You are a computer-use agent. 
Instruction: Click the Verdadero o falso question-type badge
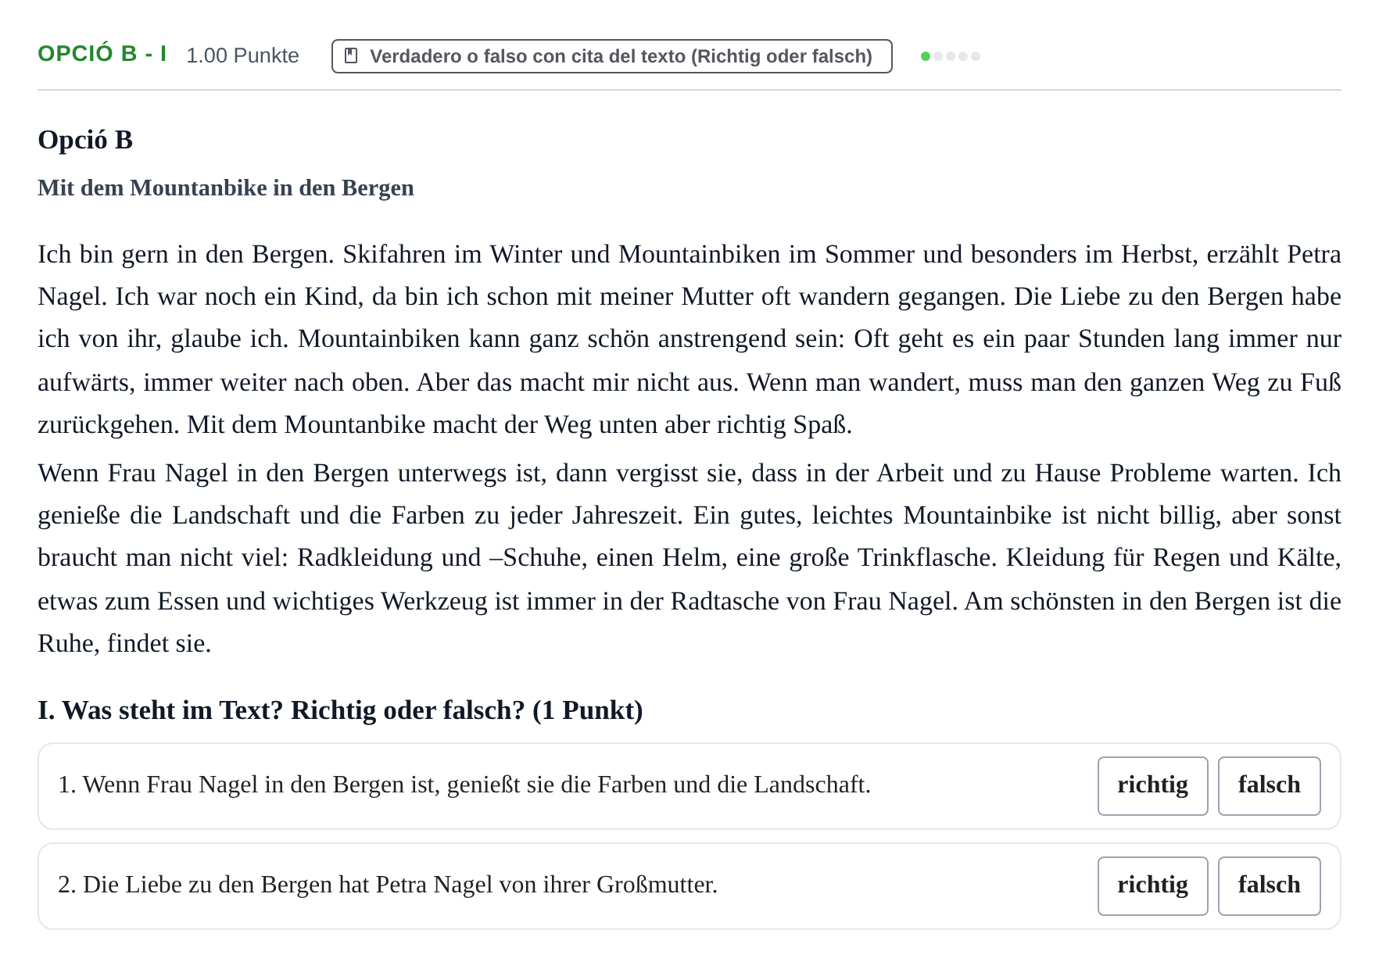[611, 56]
